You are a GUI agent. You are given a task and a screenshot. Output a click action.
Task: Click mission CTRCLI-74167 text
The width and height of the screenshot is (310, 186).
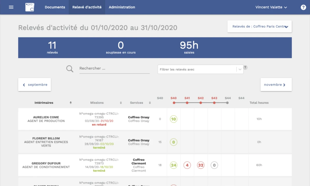pyautogui.click(x=99, y=138)
